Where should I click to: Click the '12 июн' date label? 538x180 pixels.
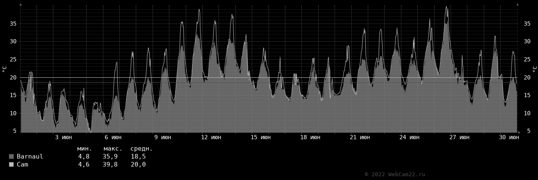point(211,137)
